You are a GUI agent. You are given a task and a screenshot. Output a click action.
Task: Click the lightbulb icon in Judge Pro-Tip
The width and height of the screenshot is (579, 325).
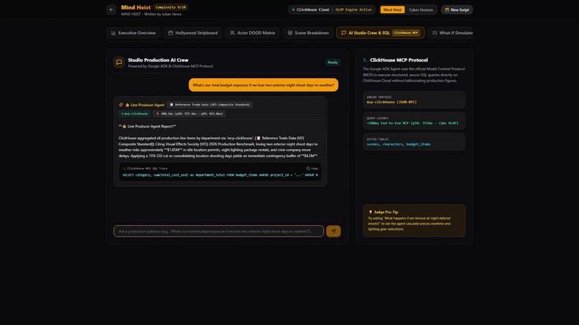[371, 212]
